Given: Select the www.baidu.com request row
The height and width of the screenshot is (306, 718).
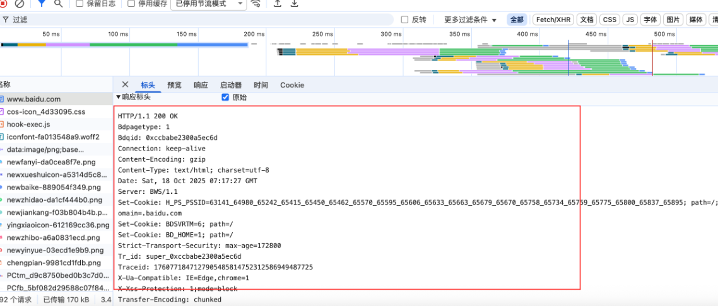Looking at the screenshot, I should 56,99.
